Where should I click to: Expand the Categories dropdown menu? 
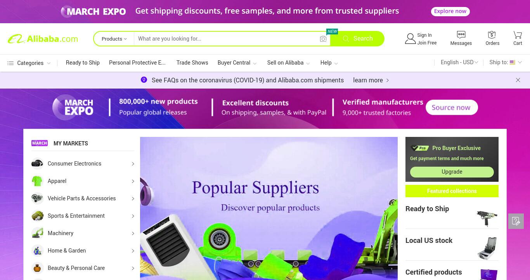[29, 63]
